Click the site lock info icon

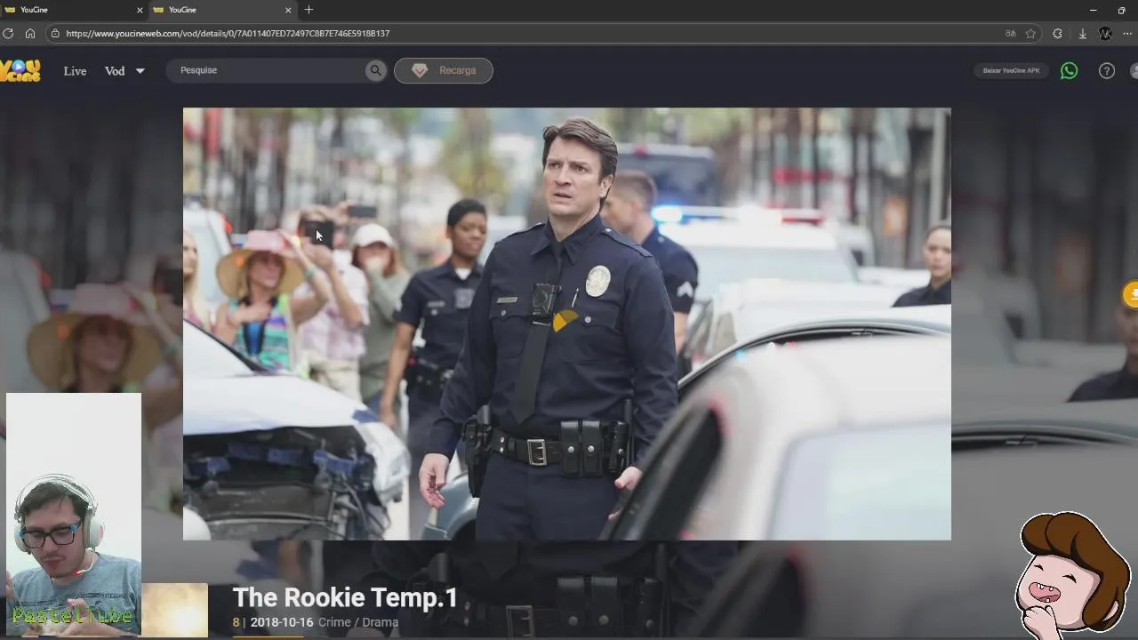click(x=55, y=33)
